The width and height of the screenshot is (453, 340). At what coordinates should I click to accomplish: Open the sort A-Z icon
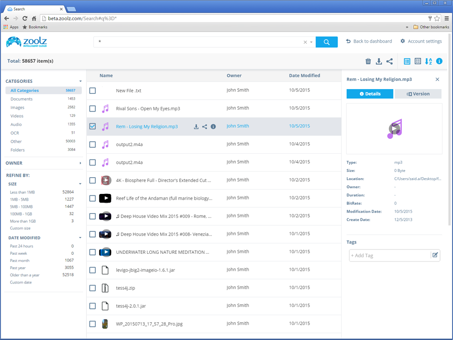429,61
